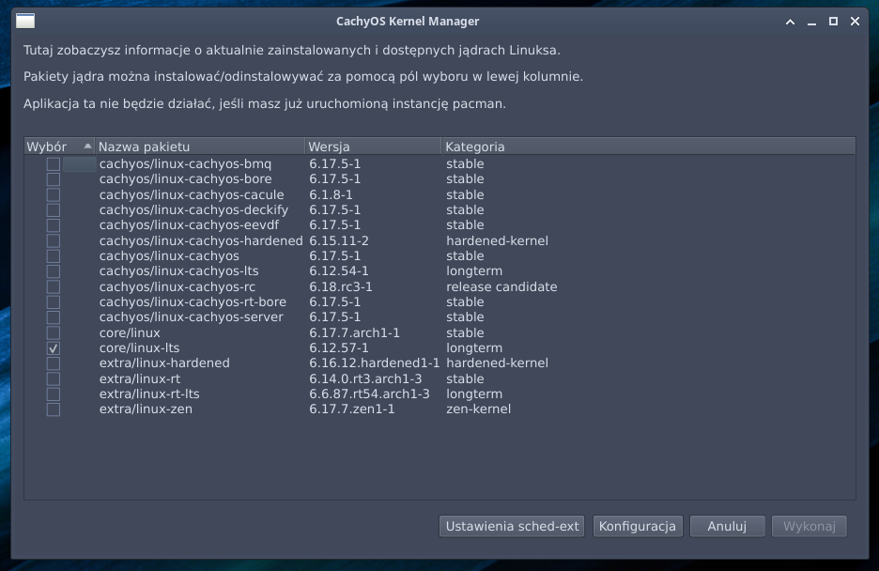This screenshot has width=879, height=571.
Task: Cancel with the Anuluj button
Action: (727, 526)
